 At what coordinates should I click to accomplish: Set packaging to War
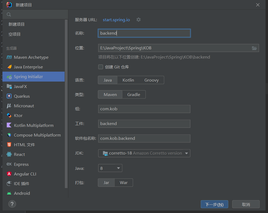(124, 182)
